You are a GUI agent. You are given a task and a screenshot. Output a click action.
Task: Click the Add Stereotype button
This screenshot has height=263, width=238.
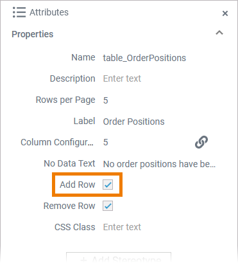(119, 258)
